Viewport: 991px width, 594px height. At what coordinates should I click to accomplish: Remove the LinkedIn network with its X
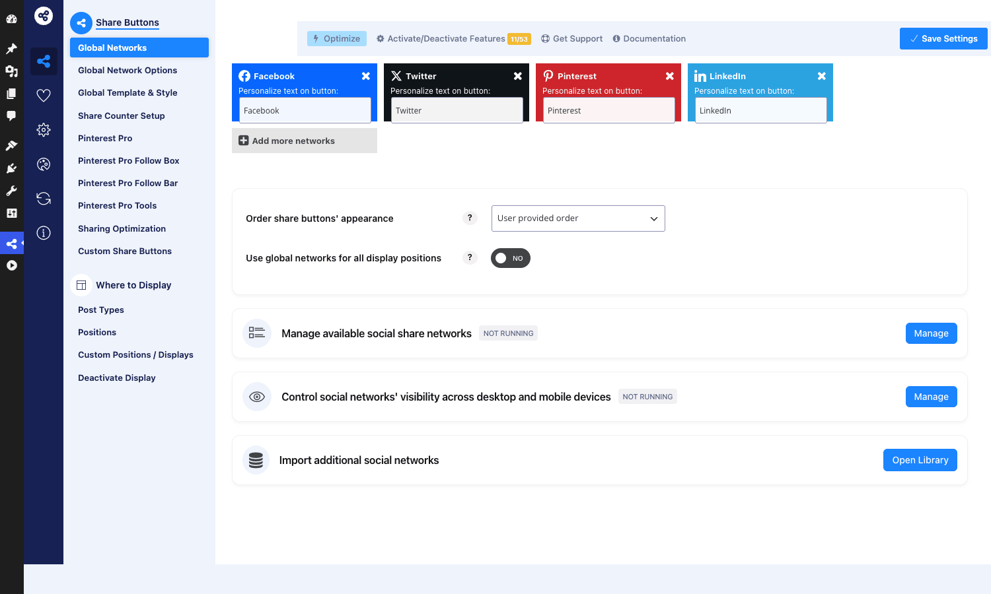point(822,76)
